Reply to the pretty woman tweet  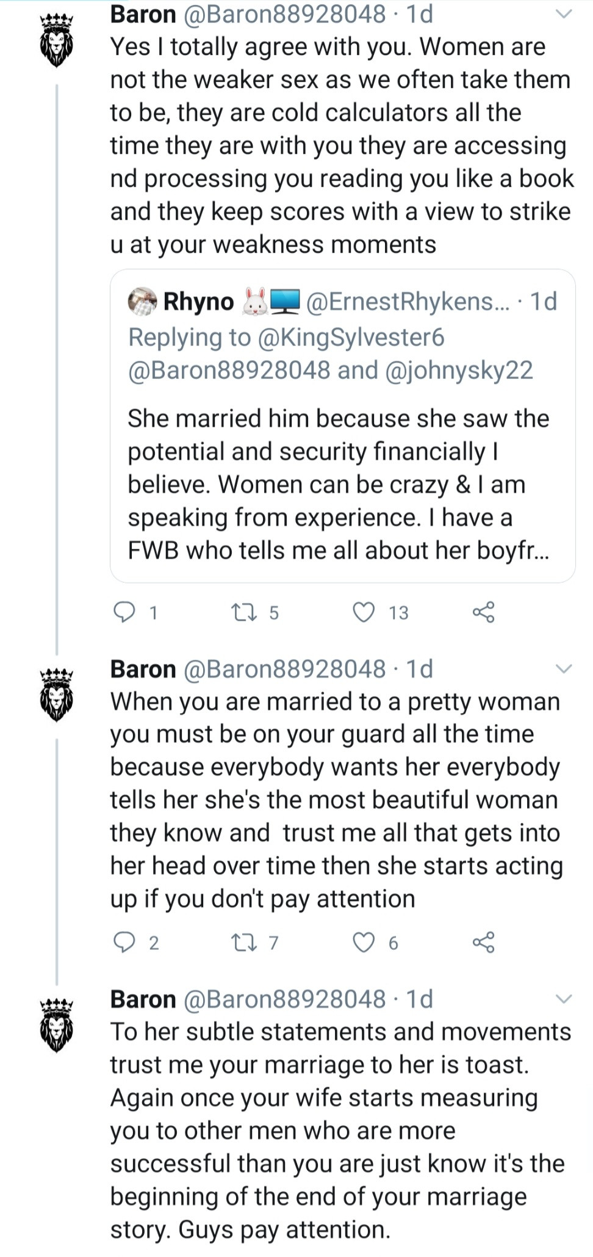[x=125, y=943]
